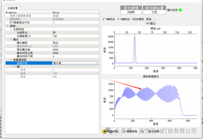Collapse the 光源控制 section

tap(11, 29)
